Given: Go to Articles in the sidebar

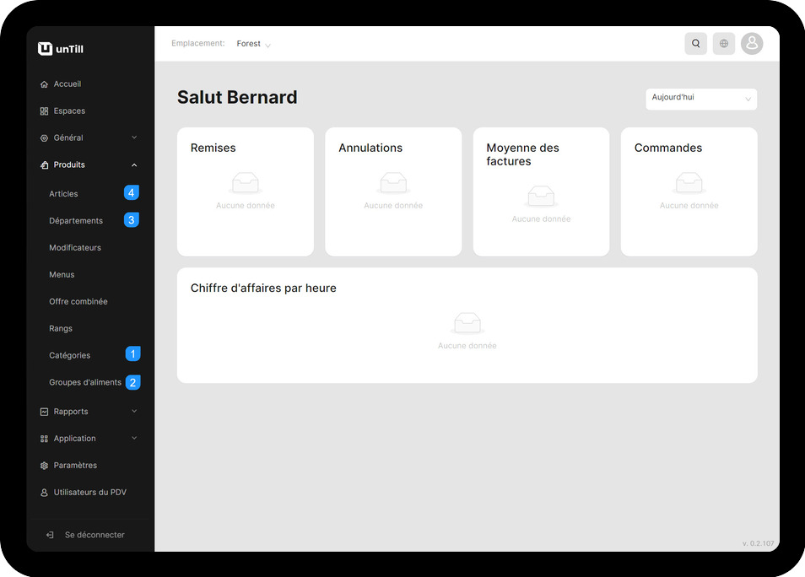Looking at the screenshot, I should pyautogui.click(x=64, y=194).
